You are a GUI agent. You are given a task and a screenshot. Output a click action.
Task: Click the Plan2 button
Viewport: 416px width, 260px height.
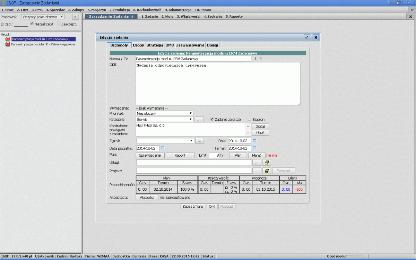pos(257,155)
